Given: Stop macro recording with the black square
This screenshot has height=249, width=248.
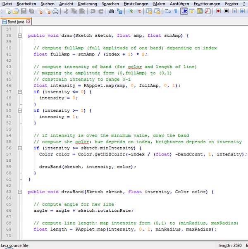Looking at the screenshot, I should click(x=226, y=11).
